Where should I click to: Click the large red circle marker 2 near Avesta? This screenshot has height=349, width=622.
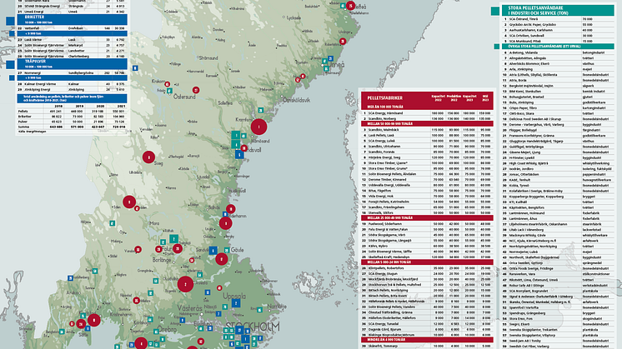(185, 284)
